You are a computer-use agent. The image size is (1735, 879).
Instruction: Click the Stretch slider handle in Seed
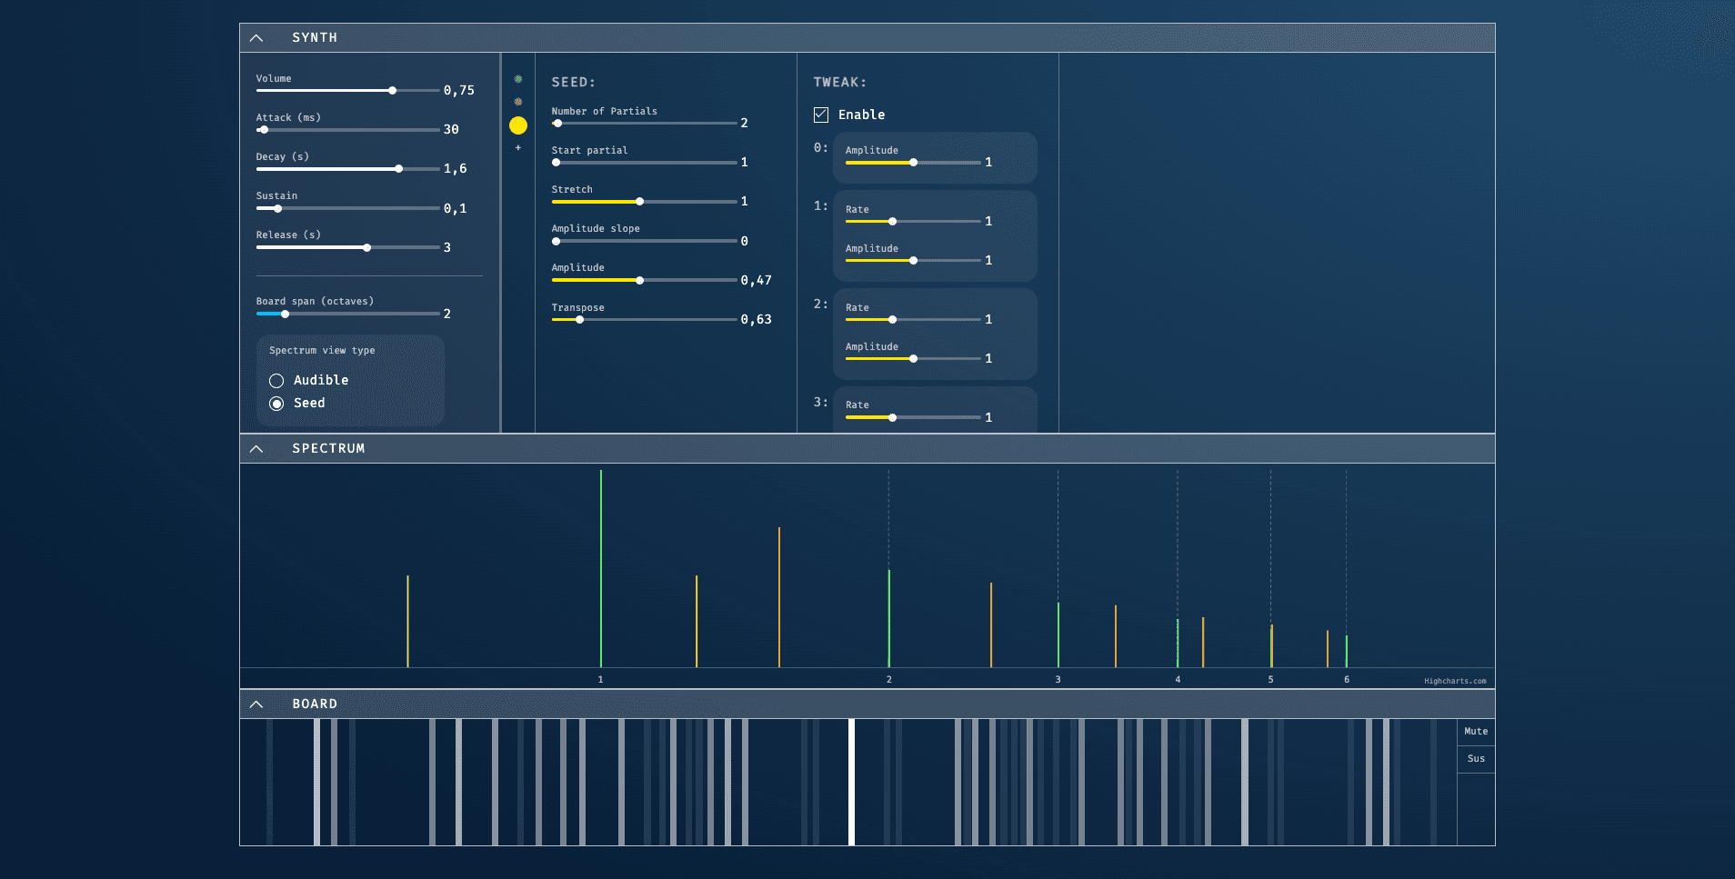pos(640,202)
